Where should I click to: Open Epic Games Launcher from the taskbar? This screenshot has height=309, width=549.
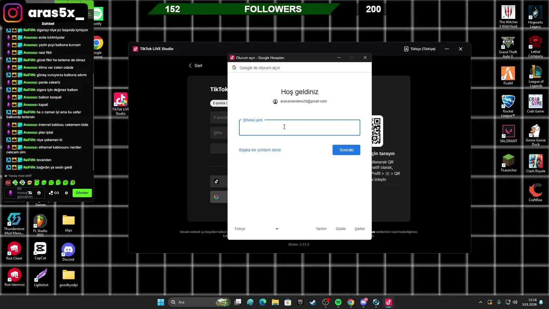[300, 302]
